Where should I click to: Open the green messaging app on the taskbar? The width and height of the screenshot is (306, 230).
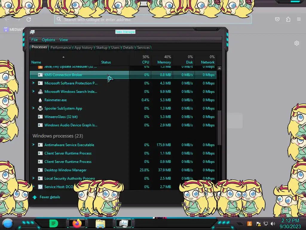coord(54,223)
